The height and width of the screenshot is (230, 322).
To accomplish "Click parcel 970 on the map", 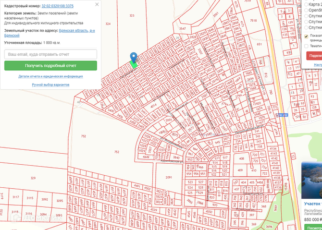I will tap(215, 205).
